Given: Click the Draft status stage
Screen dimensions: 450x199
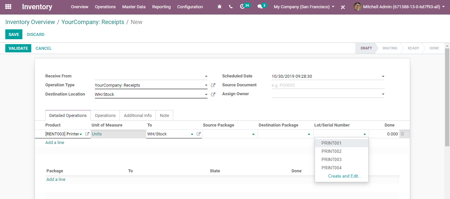Looking at the screenshot, I should click(366, 48).
